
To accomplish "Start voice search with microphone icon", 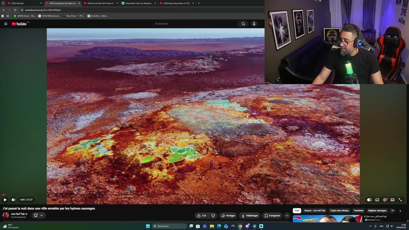I will tap(254, 24).
